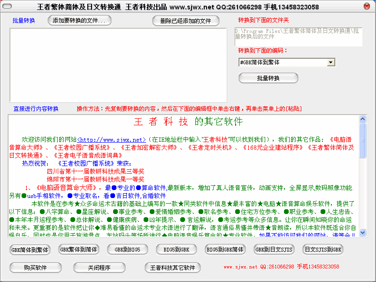Screen dimensions: 376x282
Task: Click the content scrollbar down arrow
Action: click(x=362, y=232)
